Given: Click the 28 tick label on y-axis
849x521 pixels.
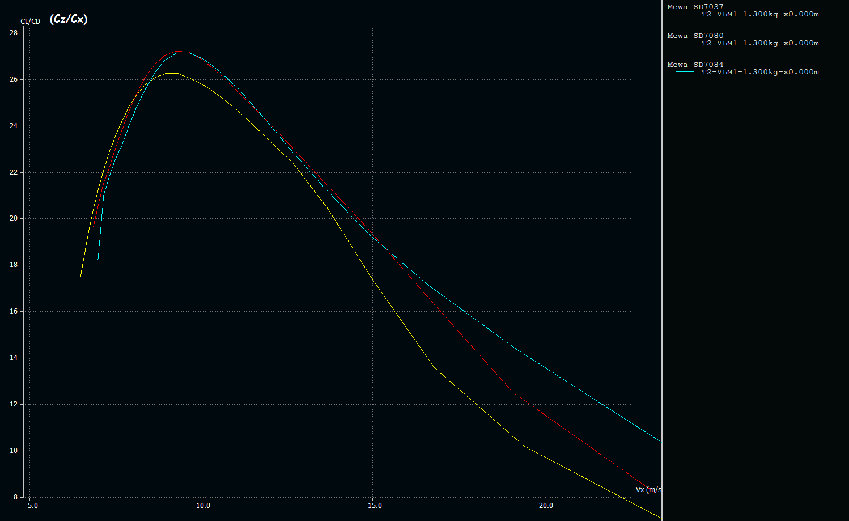Looking at the screenshot, I should point(14,33).
